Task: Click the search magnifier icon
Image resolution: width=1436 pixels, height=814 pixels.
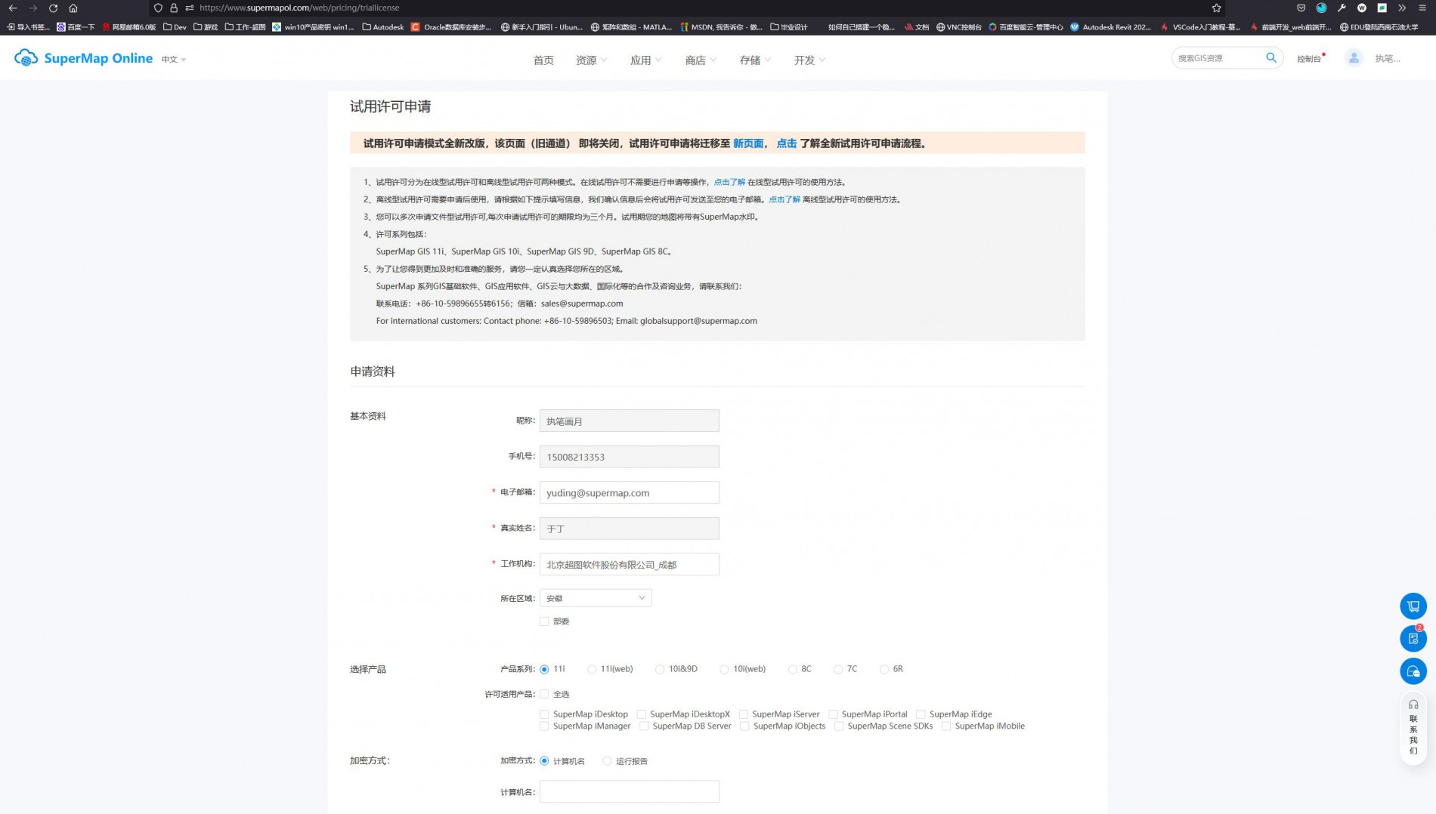Action: coord(1271,57)
